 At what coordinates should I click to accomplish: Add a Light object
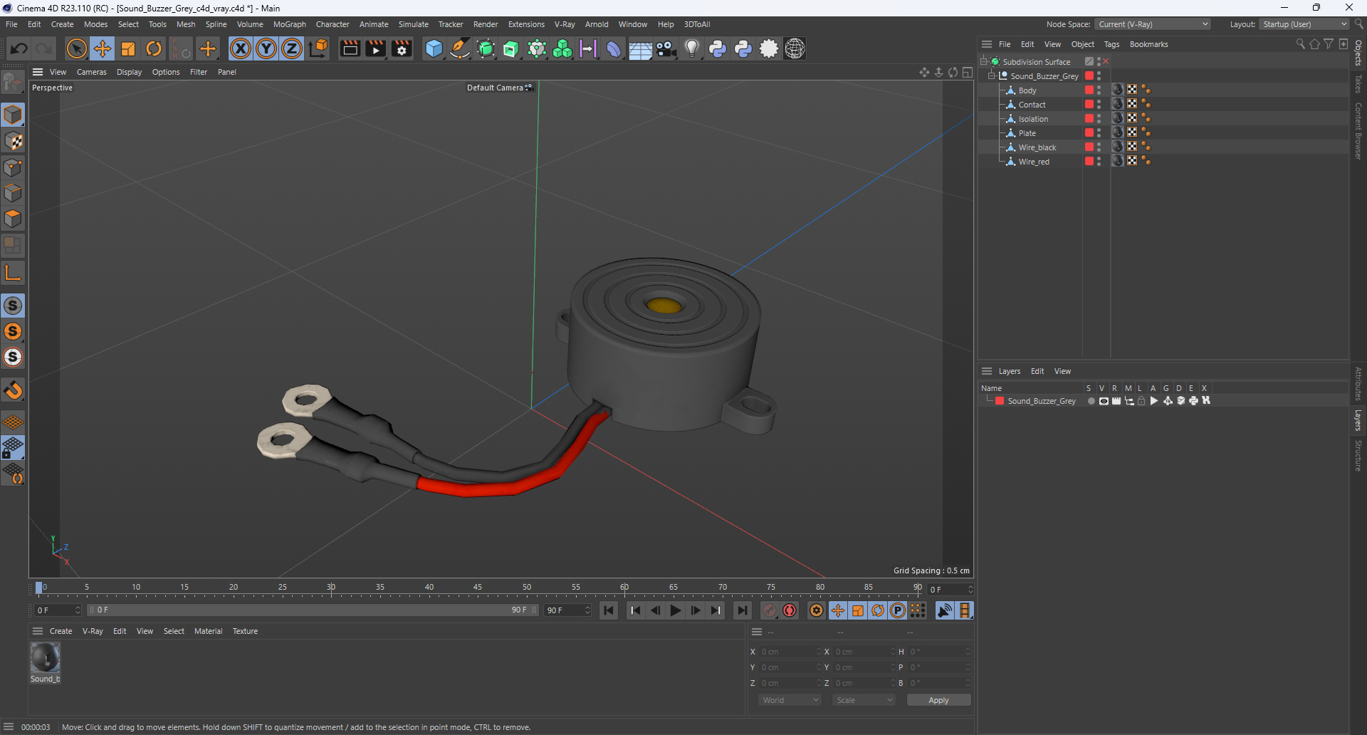(x=691, y=48)
